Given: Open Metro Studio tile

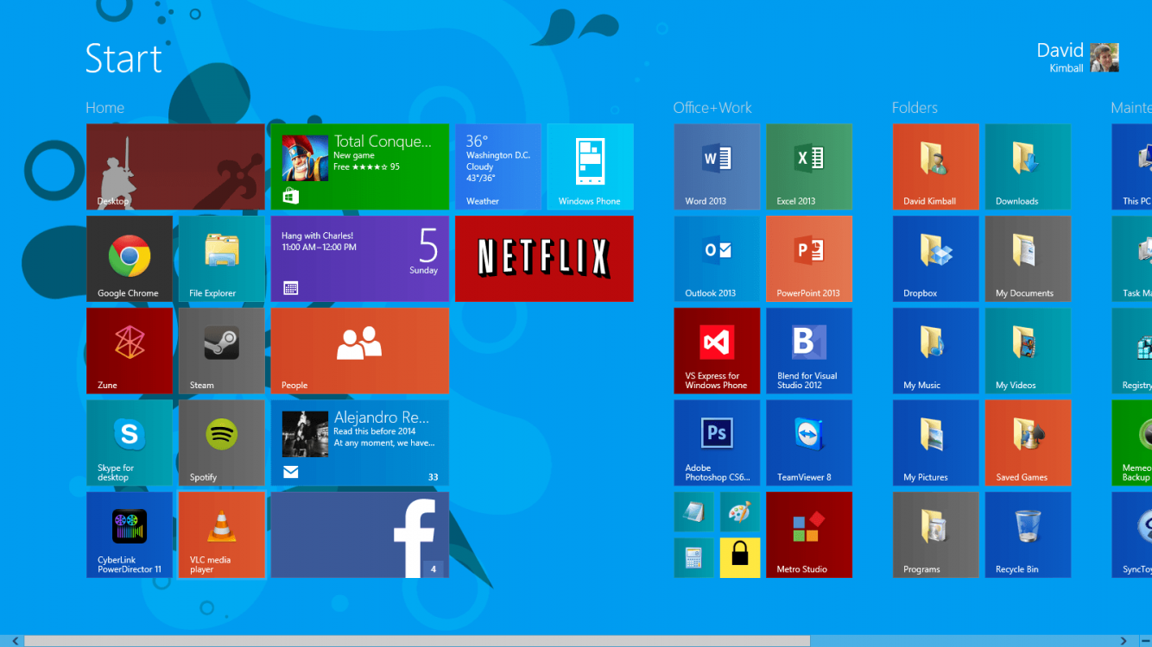Looking at the screenshot, I should (809, 535).
